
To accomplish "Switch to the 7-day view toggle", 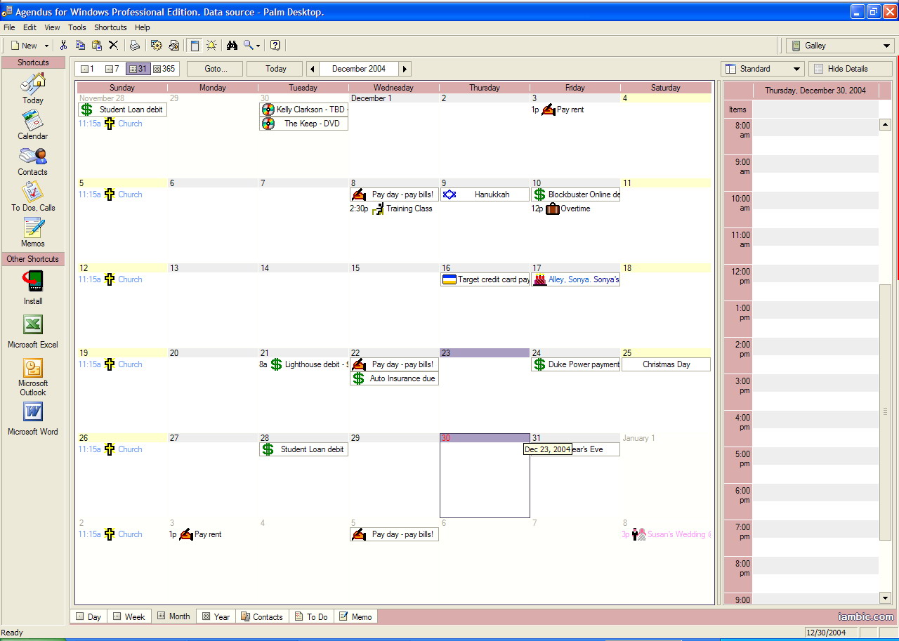I will point(108,68).
